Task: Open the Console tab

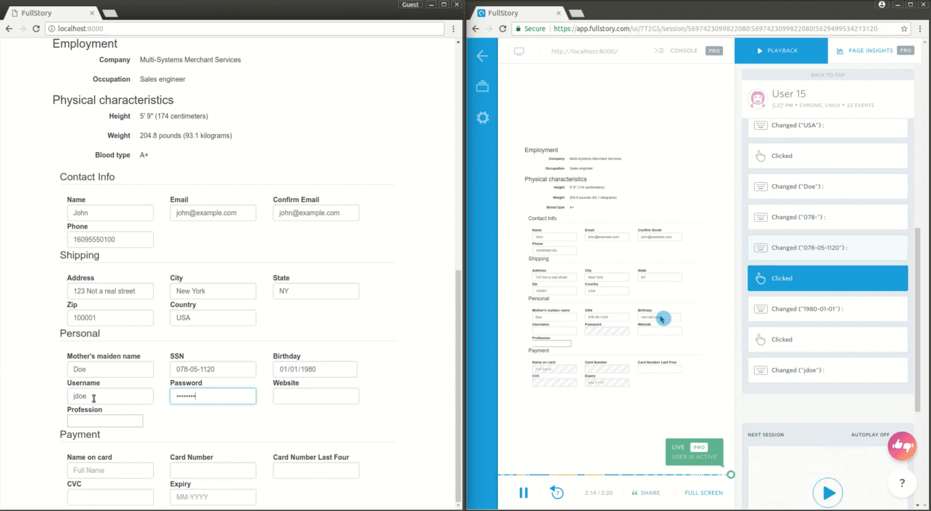Action: coord(683,50)
